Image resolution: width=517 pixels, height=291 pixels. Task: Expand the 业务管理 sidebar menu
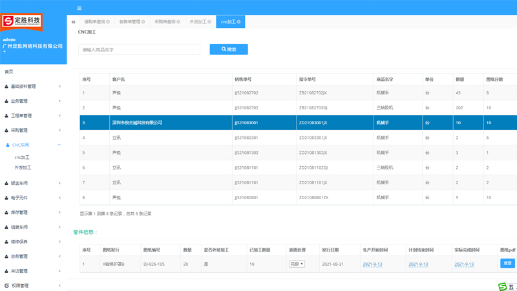point(32,102)
